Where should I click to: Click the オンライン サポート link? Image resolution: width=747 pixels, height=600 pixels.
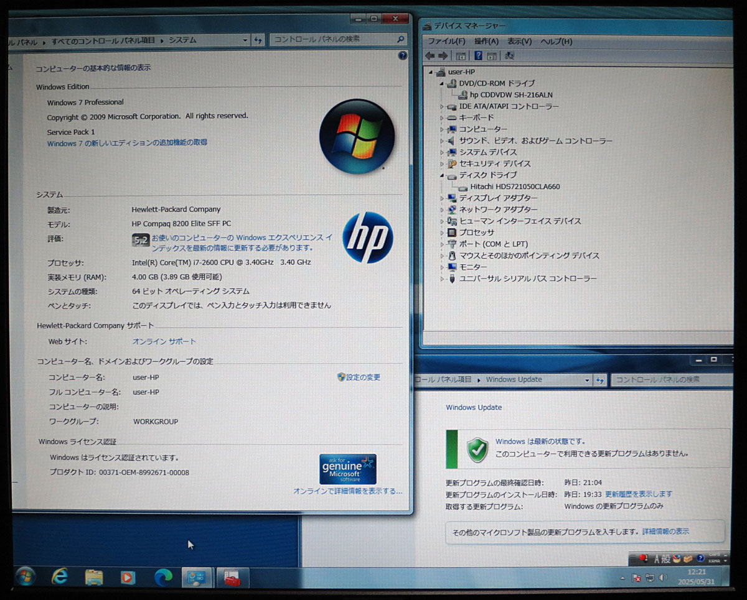(164, 341)
